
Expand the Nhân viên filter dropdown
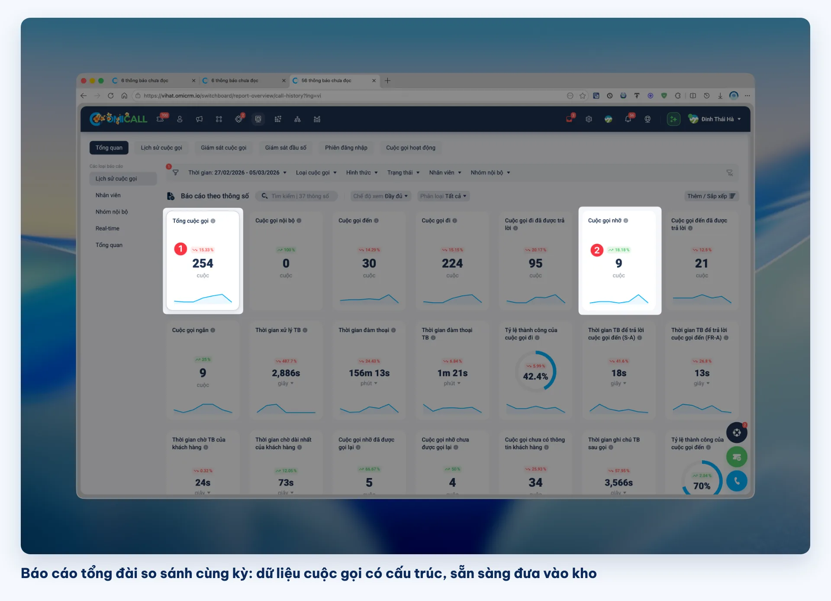[x=445, y=172]
